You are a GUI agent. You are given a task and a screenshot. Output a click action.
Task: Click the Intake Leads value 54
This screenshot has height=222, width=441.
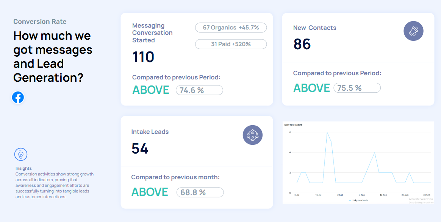(x=140, y=148)
